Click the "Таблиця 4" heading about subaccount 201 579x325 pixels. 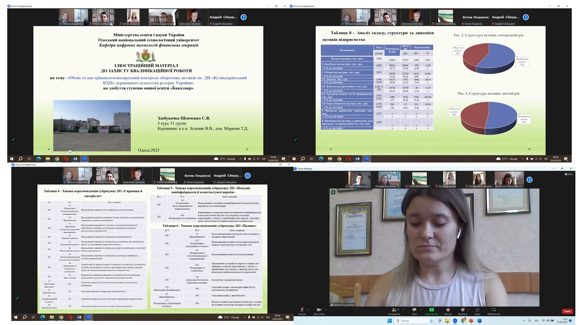pos(92,193)
